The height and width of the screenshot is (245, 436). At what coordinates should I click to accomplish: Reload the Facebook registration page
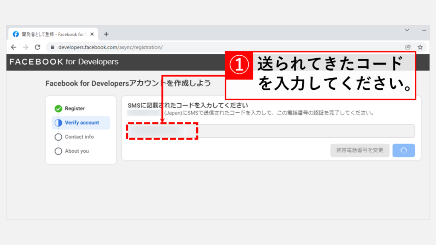point(37,47)
